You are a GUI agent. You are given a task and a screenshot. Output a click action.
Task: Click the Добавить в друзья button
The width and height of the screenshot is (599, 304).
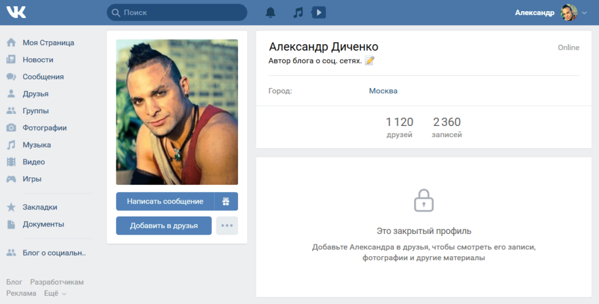pyautogui.click(x=164, y=226)
